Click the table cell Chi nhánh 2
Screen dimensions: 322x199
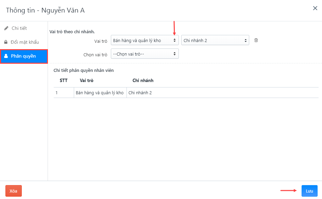click(223, 93)
